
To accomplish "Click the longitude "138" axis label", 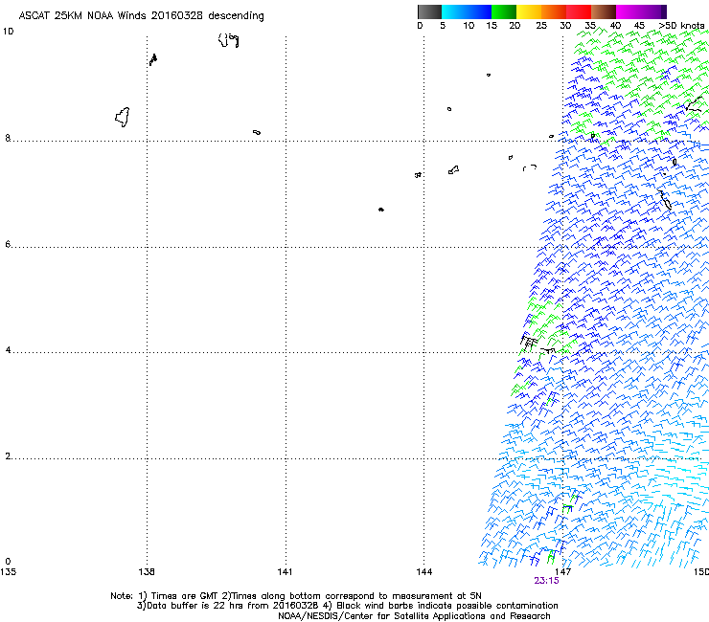I will (x=147, y=572).
